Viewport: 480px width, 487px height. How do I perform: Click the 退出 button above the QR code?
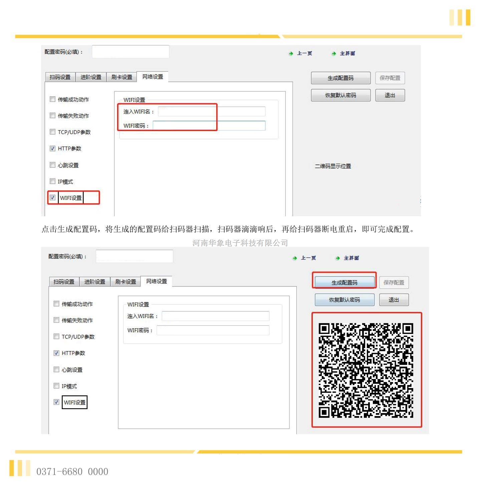(x=394, y=300)
